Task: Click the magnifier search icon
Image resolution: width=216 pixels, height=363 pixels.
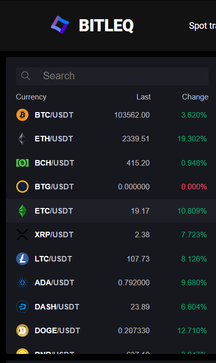Action: click(25, 76)
